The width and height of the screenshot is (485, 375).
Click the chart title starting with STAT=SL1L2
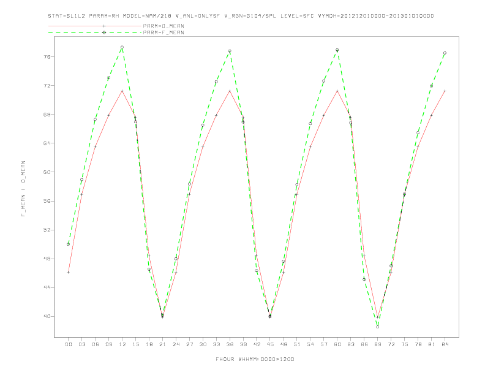[x=241, y=16]
